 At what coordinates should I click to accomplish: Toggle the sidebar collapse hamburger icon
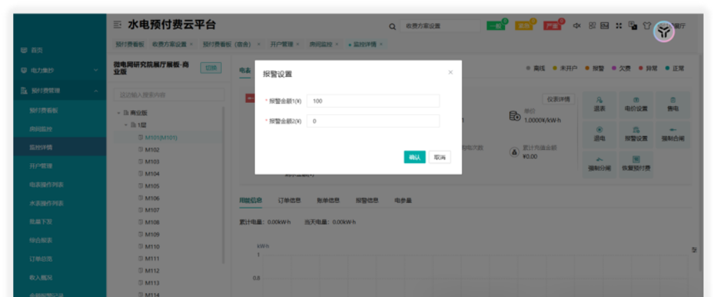click(x=118, y=25)
